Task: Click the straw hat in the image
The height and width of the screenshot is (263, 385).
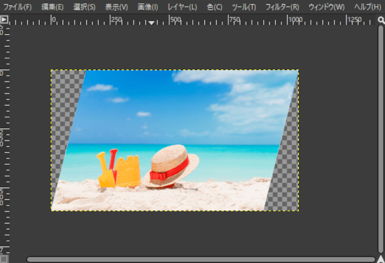Action: point(171,165)
